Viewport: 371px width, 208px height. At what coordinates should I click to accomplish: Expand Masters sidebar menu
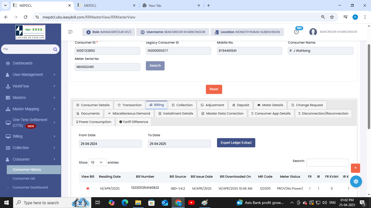pos(30,97)
